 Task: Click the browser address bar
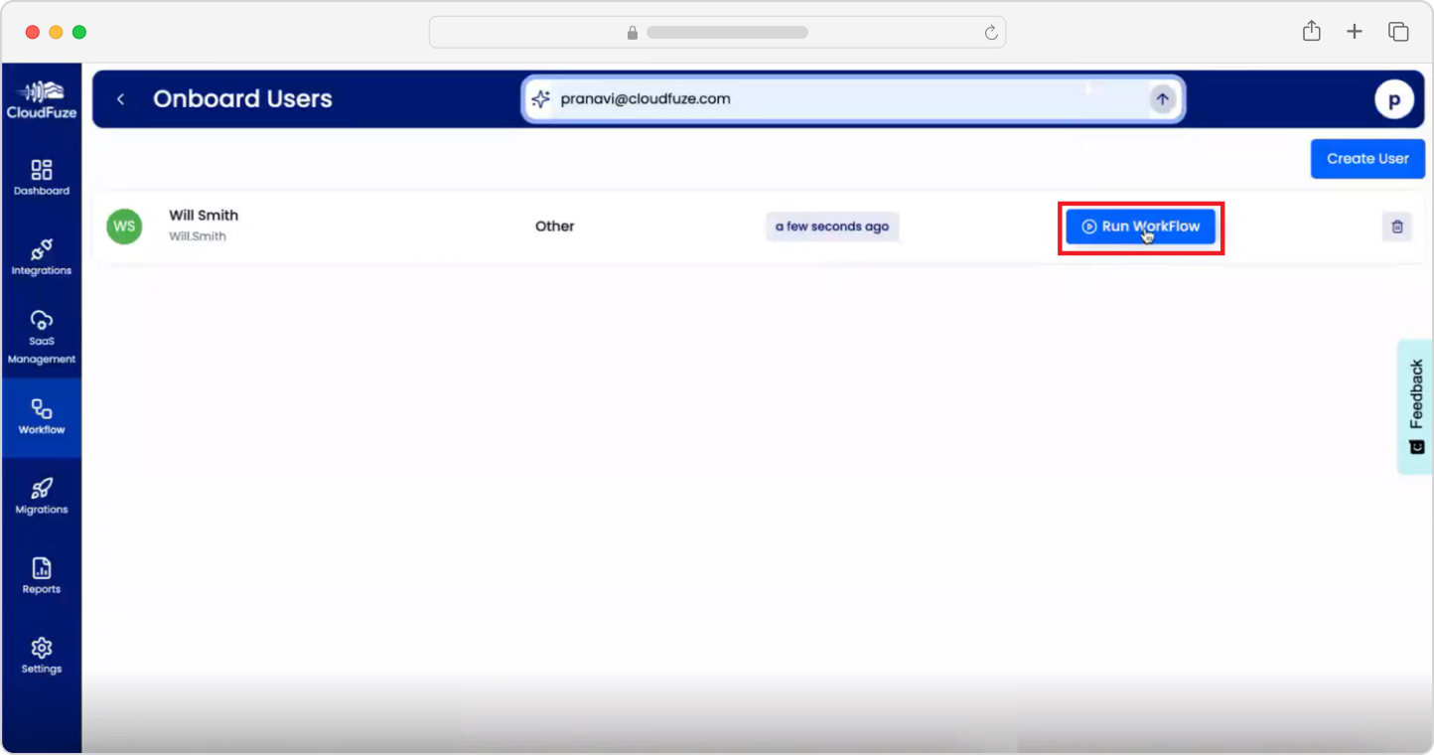click(x=717, y=33)
